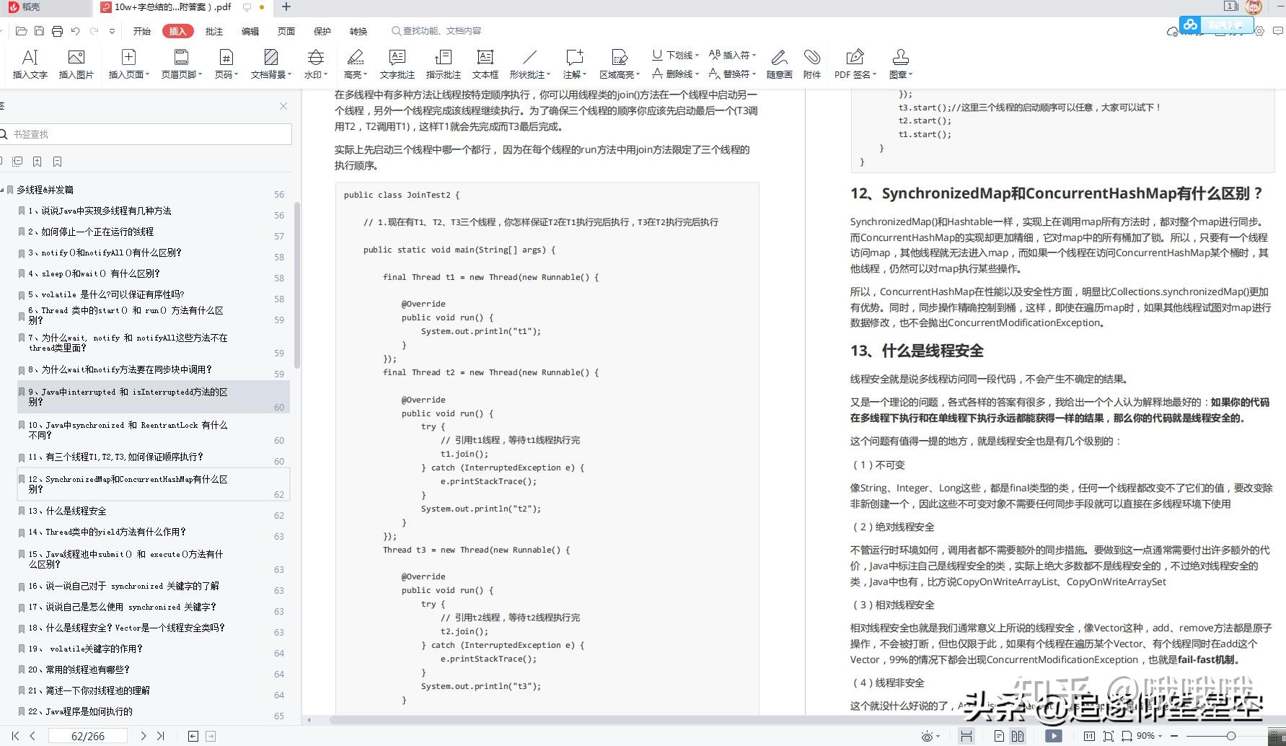Switch to the 转换 ribbon tab
The height and width of the screenshot is (746, 1286).
358,30
